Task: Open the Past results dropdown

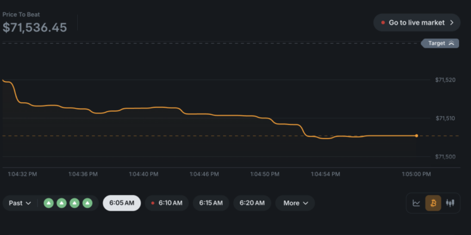Action: click(x=20, y=203)
